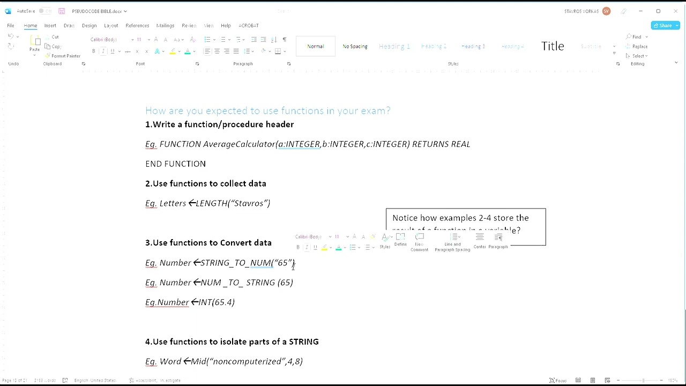Shrink font size with ribbon shrink-font icon
Image resolution: width=686 pixels, height=386 pixels.
point(165,40)
